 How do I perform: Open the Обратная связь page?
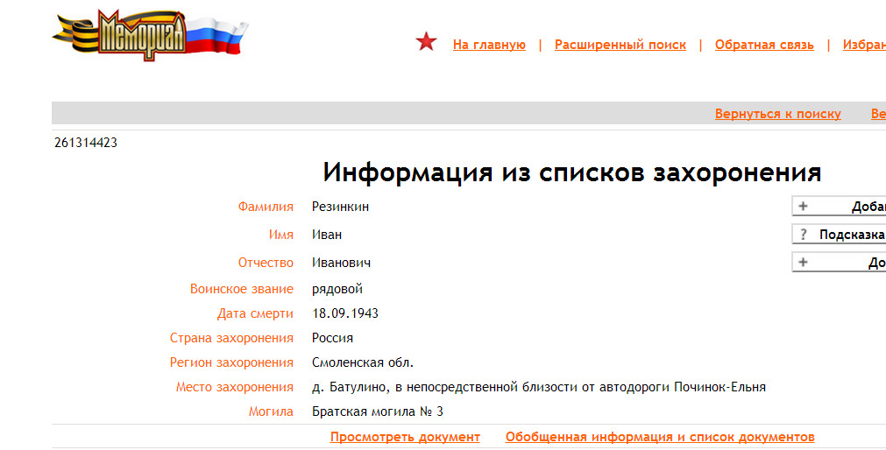click(764, 45)
